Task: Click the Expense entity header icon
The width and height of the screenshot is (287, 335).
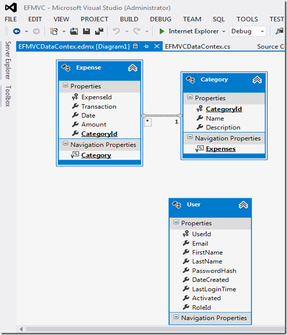Action: coord(66,68)
